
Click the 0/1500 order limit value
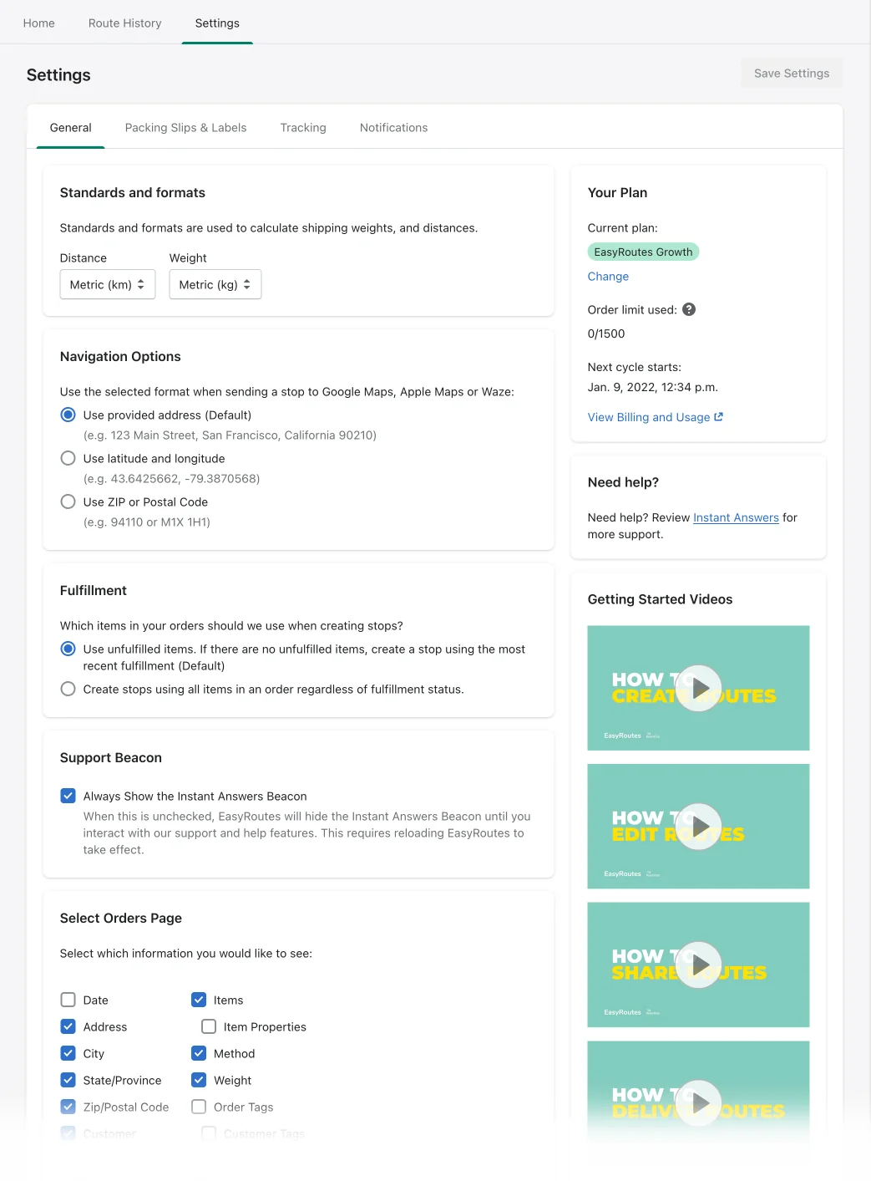pos(606,333)
